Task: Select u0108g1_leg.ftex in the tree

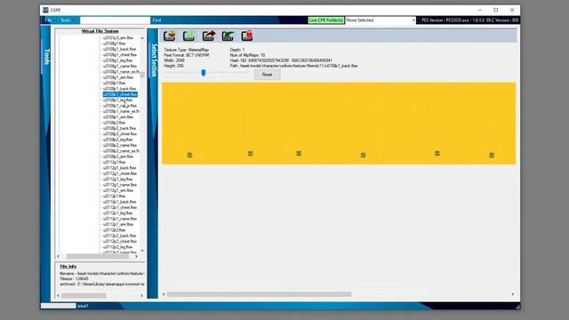Action: 118,60
